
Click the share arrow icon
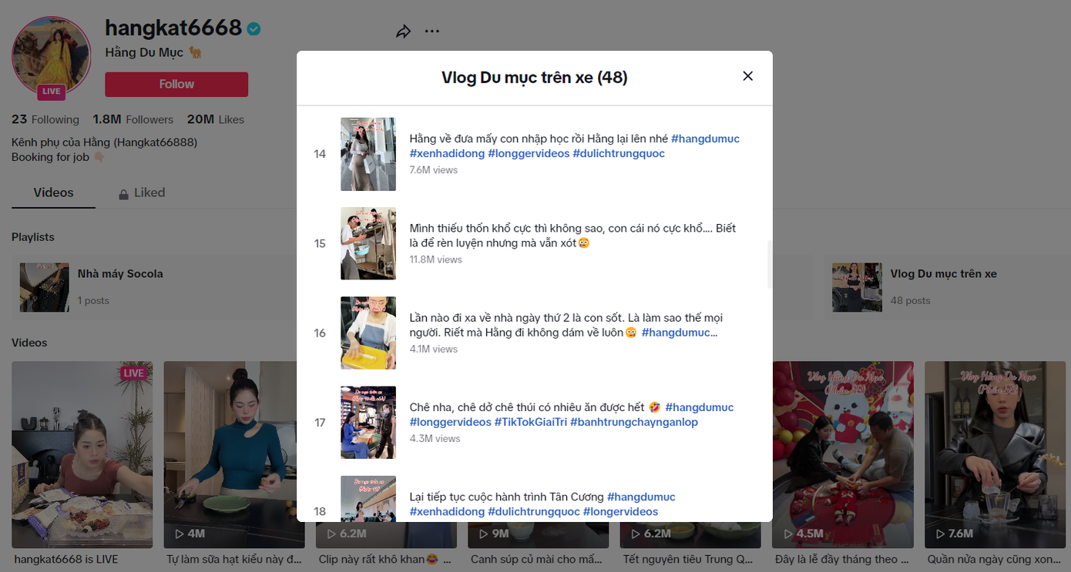coord(403,32)
